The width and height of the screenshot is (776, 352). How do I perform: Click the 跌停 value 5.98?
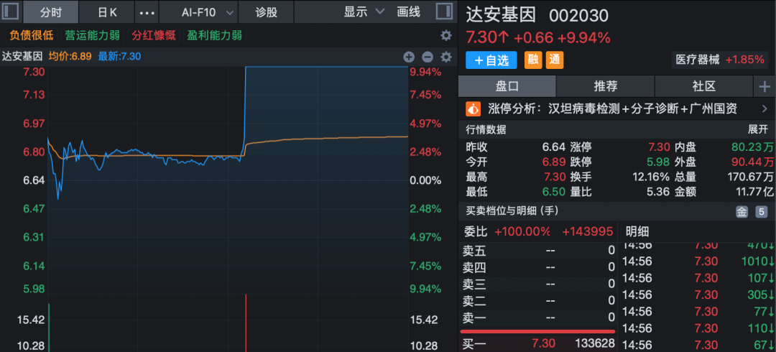pyautogui.click(x=660, y=162)
